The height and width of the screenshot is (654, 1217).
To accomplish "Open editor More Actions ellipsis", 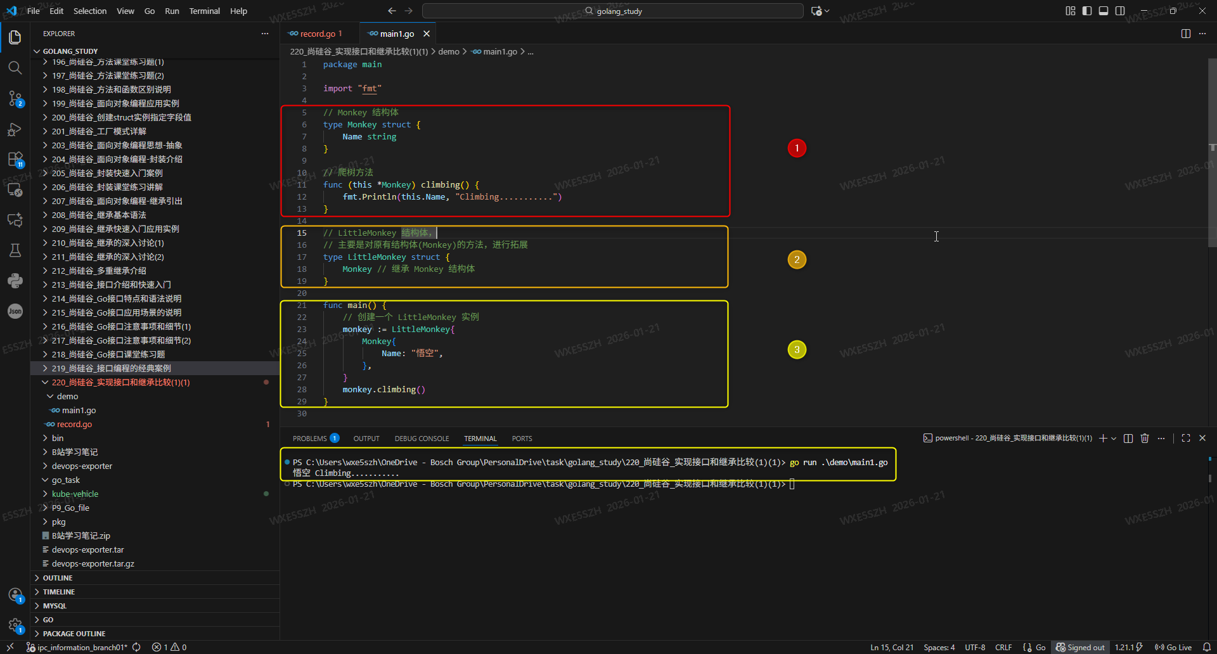I will click(x=1202, y=34).
